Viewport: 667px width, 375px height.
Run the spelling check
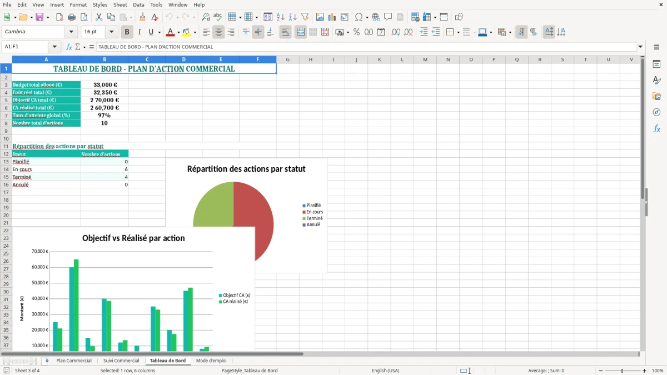click(218, 17)
